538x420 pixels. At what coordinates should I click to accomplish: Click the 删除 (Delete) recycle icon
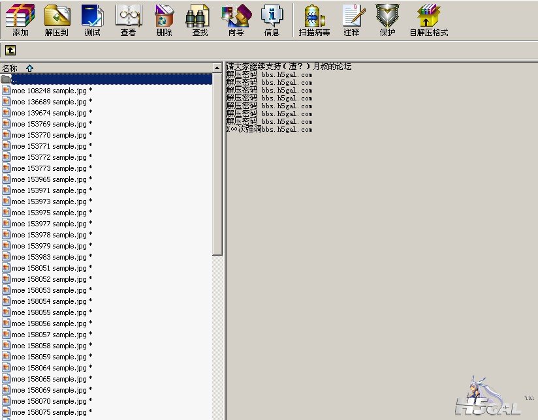[x=165, y=20]
